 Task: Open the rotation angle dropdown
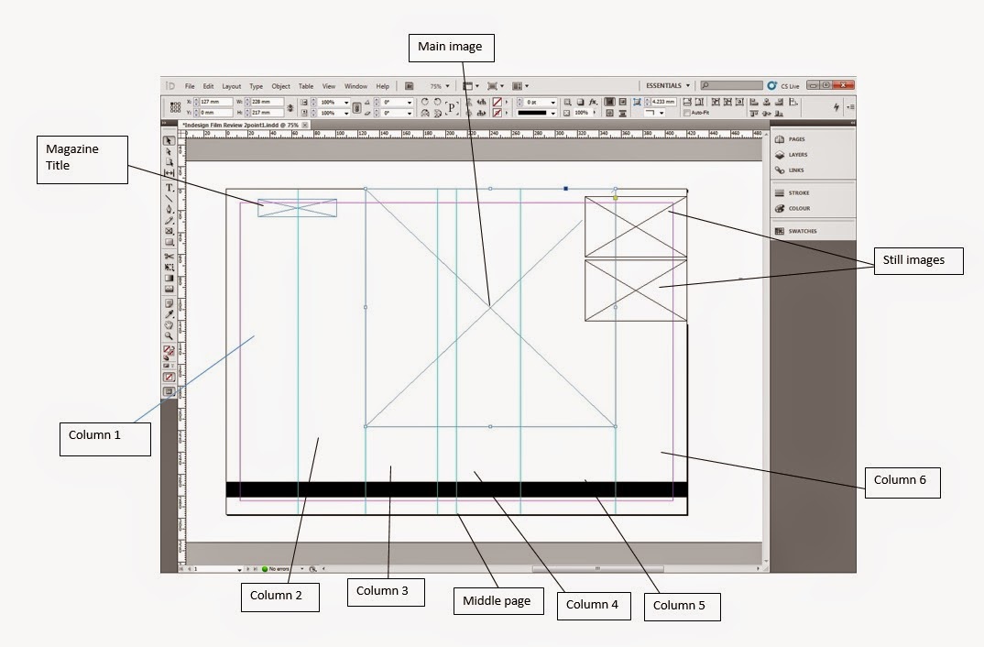click(x=409, y=103)
